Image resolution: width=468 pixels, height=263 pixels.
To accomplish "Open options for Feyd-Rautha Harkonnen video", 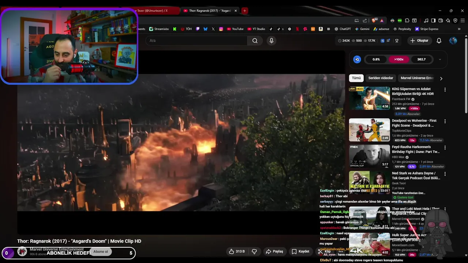I will point(445,148).
